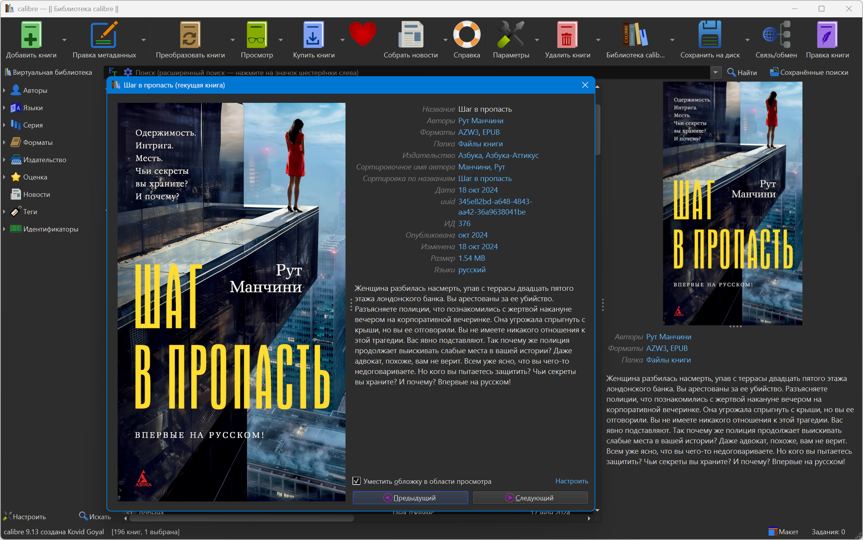
Task: Toggle the fit cover in view area checkbox
Action: click(x=357, y=481)
